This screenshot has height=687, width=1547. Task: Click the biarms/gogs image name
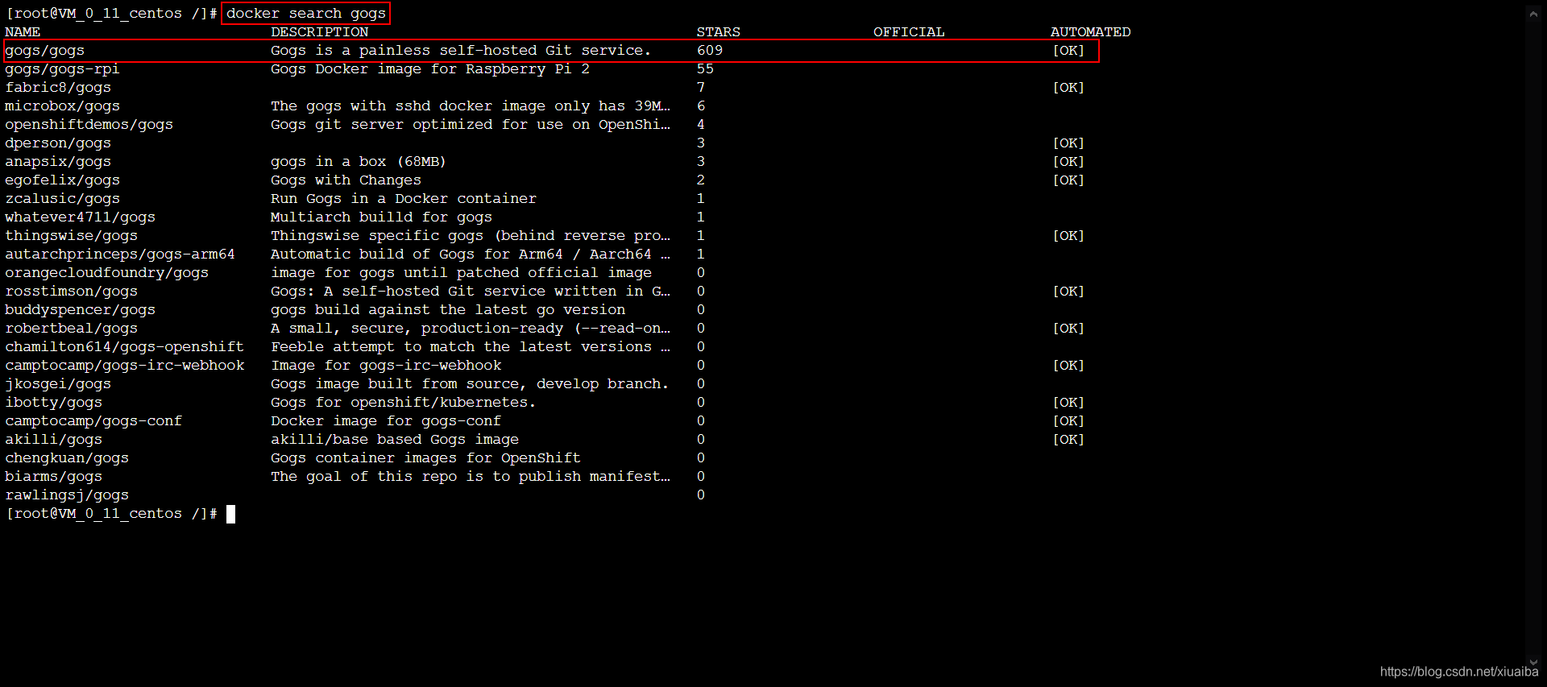[x=53, y=477]
